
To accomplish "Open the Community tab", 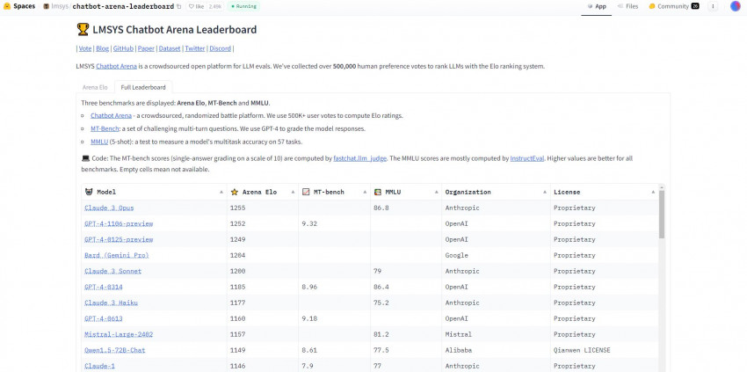I will tap(673, 6).
